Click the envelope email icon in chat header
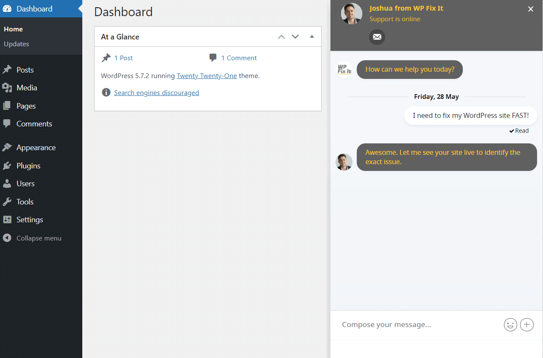 point(377,37)
